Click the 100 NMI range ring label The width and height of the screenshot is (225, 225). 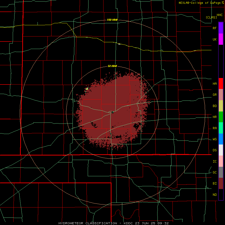(112, 20)
